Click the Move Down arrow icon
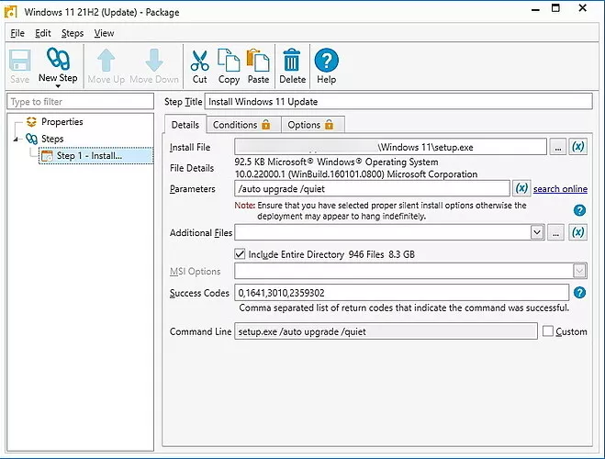605x459 pixels. (x=154, y=61)
